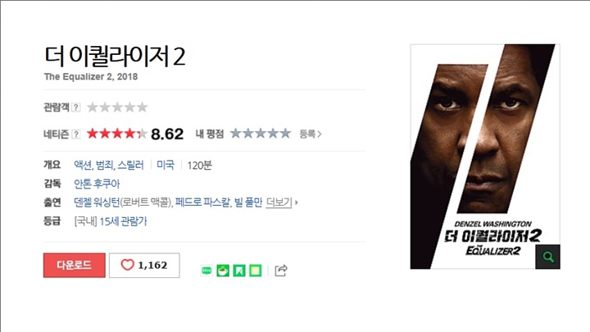Expand cast list with 더보기
590x332 pixels.
click(281, 202)
